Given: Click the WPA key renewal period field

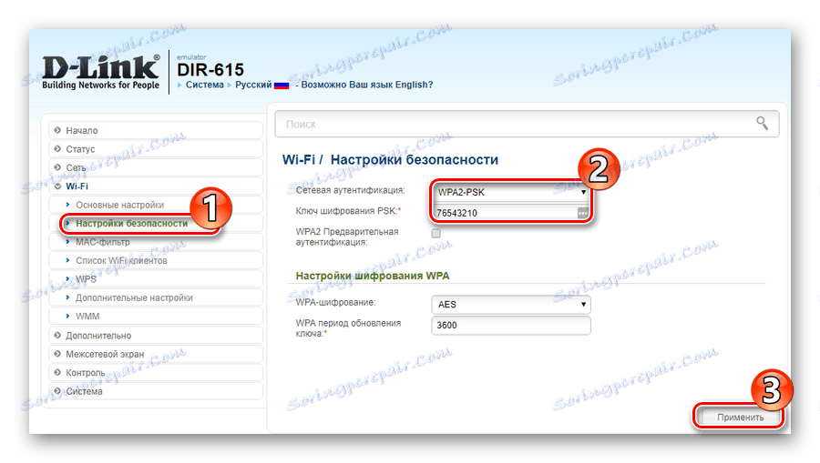Looking at the screenshot, I should point(511,326).
